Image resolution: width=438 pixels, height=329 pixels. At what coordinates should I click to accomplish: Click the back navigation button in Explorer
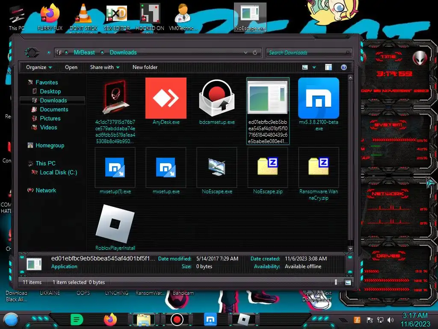[x=32, y=52]
